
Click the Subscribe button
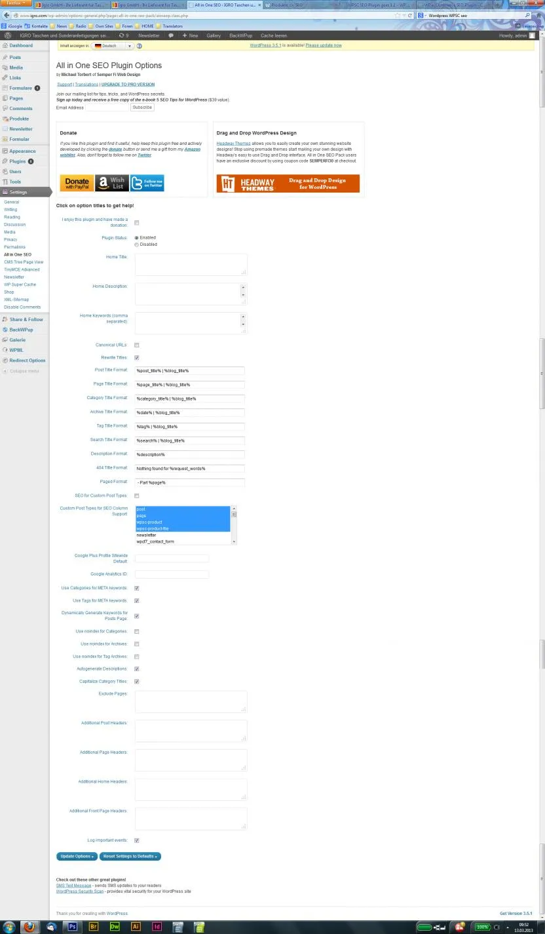point(141,107)
